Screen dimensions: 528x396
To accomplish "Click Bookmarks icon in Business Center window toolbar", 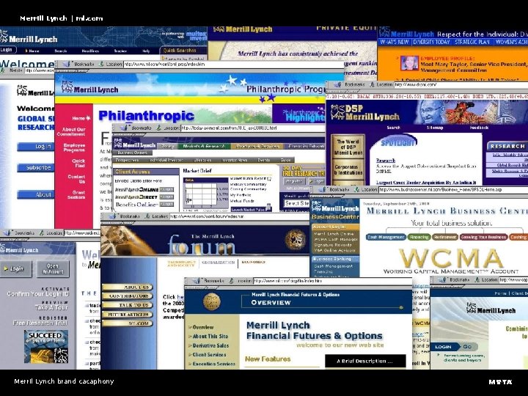I will 323,190.
